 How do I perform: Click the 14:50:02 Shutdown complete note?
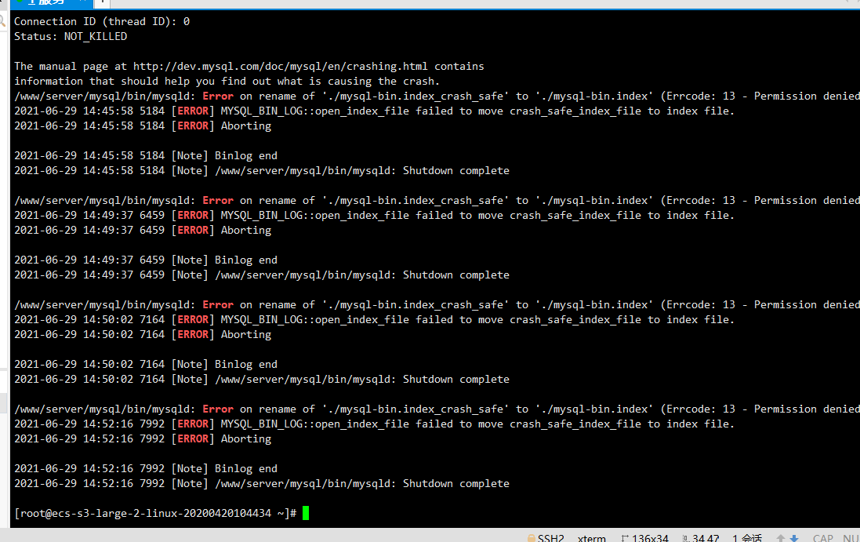click(262, 379)
